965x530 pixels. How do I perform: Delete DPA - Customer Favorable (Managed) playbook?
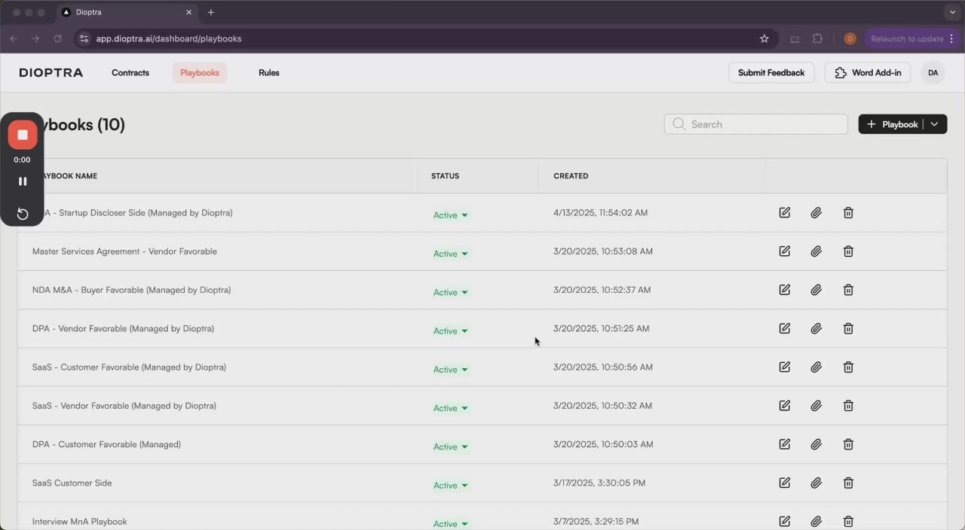[x=848, y=444]
